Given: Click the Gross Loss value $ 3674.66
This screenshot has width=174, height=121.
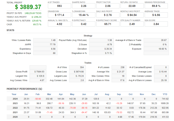Looking at the screenshot, I should click(x=77, y=72).
